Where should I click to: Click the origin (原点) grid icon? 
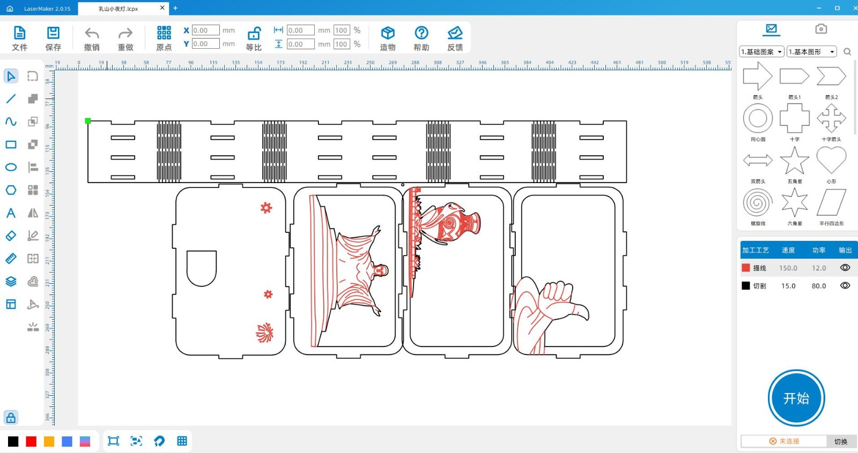164,33
